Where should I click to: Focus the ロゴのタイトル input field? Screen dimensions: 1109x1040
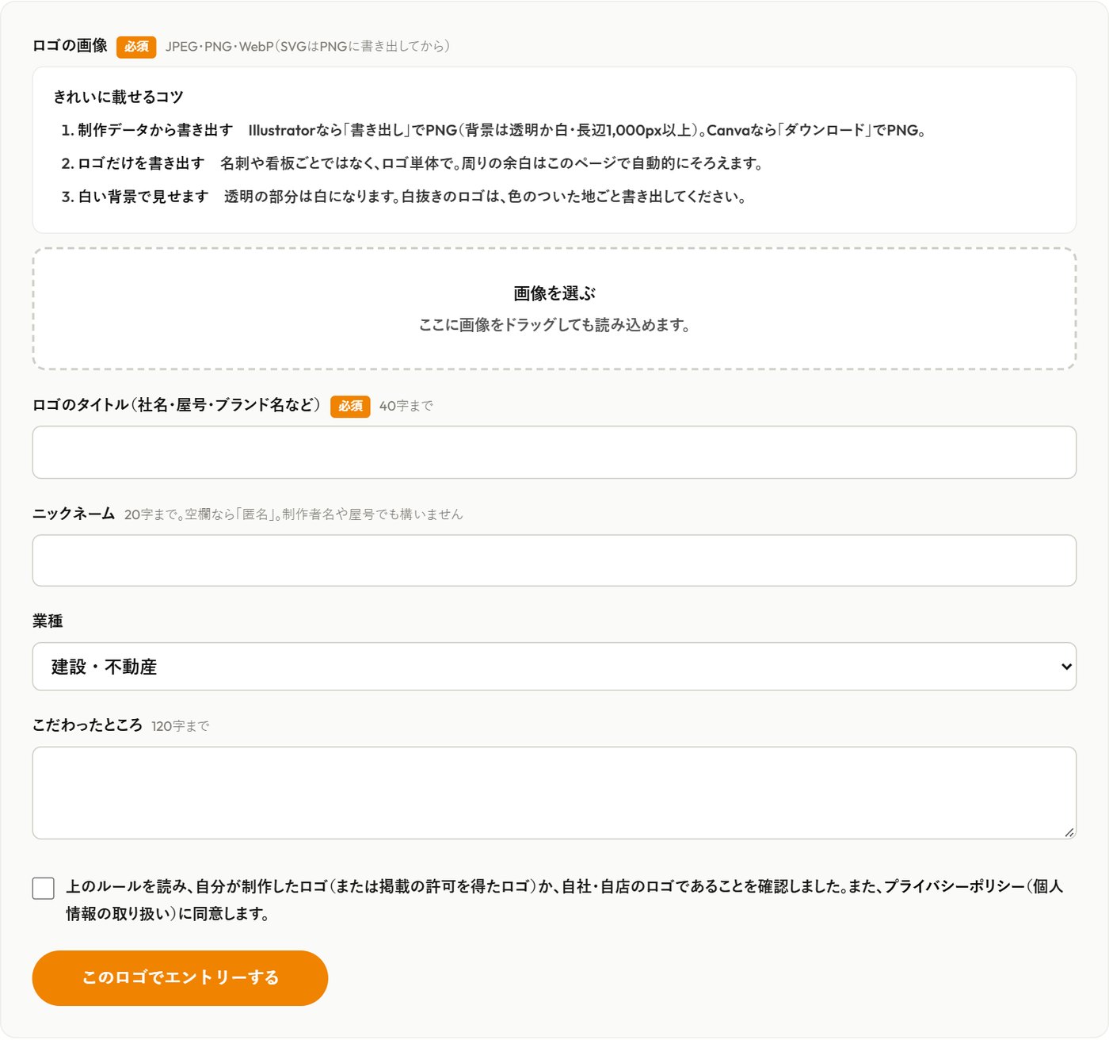click(x=554, y=453)
